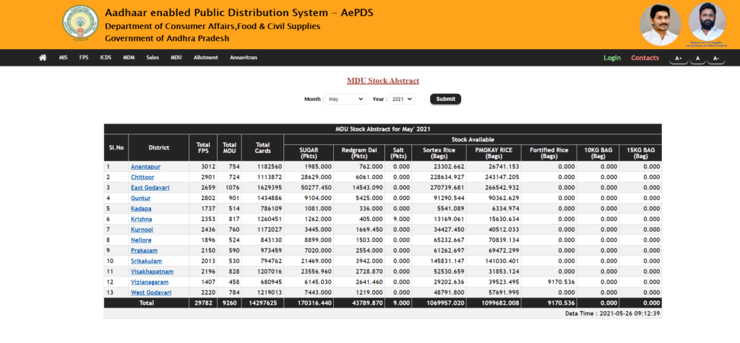Click the Redgram Dal (Pkts) column header
Viewport: 740px width, 343px height.
pyautogui.click(x=359, y=153)
